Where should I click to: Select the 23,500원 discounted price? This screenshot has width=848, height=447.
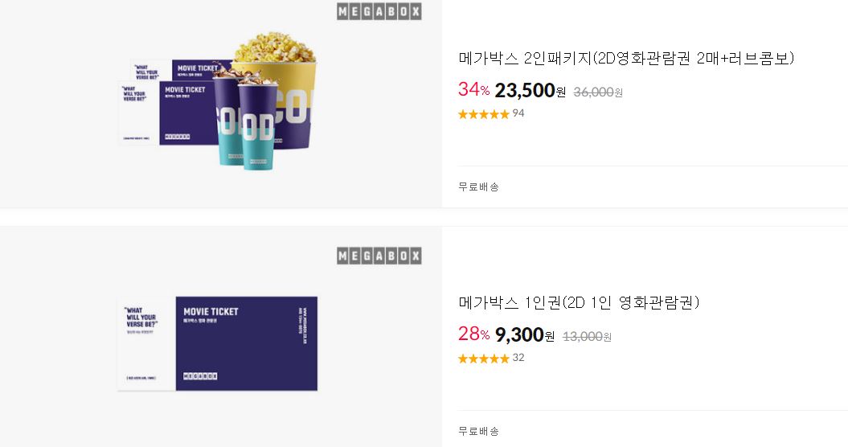click(530, 90)
